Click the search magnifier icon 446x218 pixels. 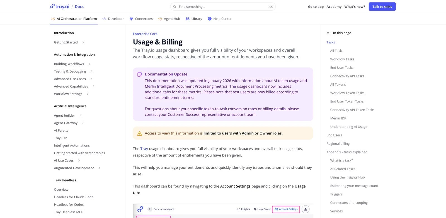[174, 7]
